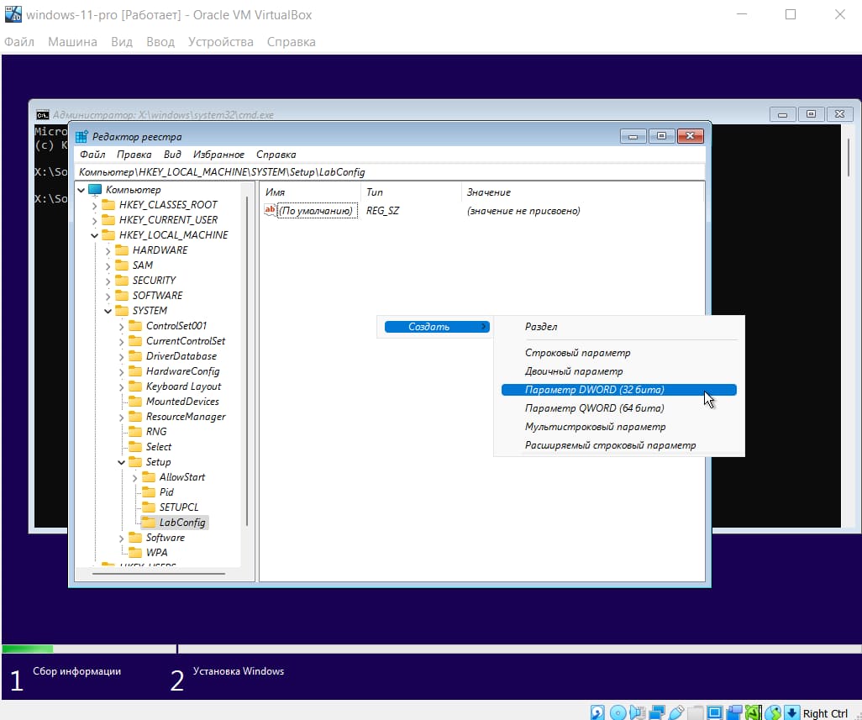
Task: Open Избранное menu in Registry Editor
Action: pyautogui.click(x=218, y=155)
